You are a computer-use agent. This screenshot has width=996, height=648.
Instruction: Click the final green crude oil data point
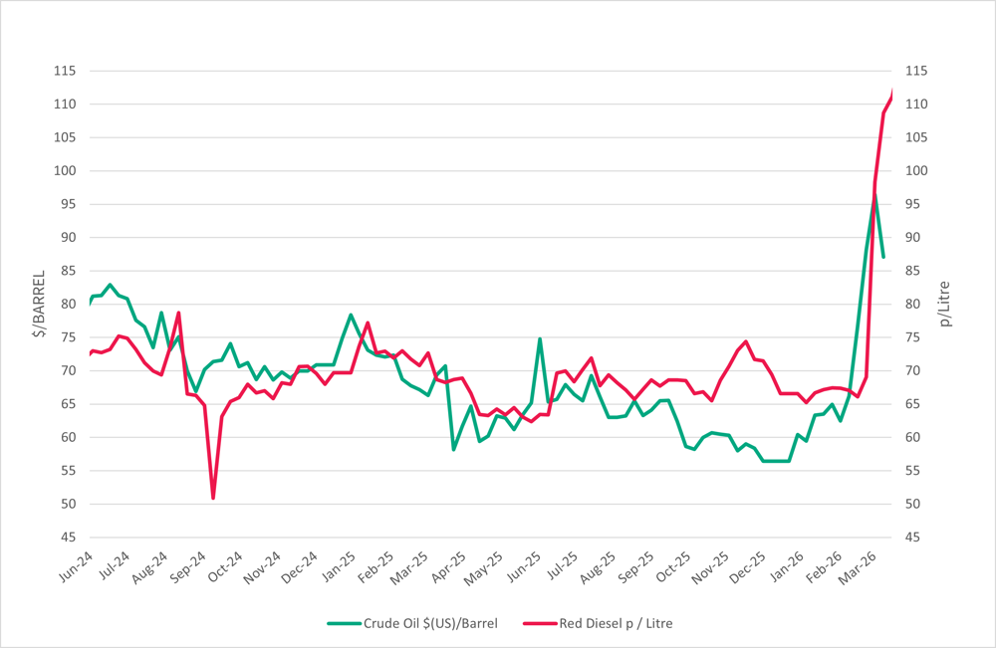click(x=883, y=257)
